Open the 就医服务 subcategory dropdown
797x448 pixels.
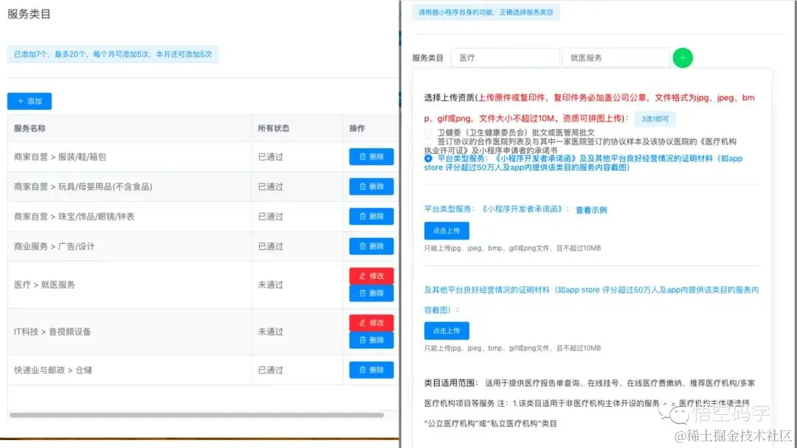coord(618,57)
